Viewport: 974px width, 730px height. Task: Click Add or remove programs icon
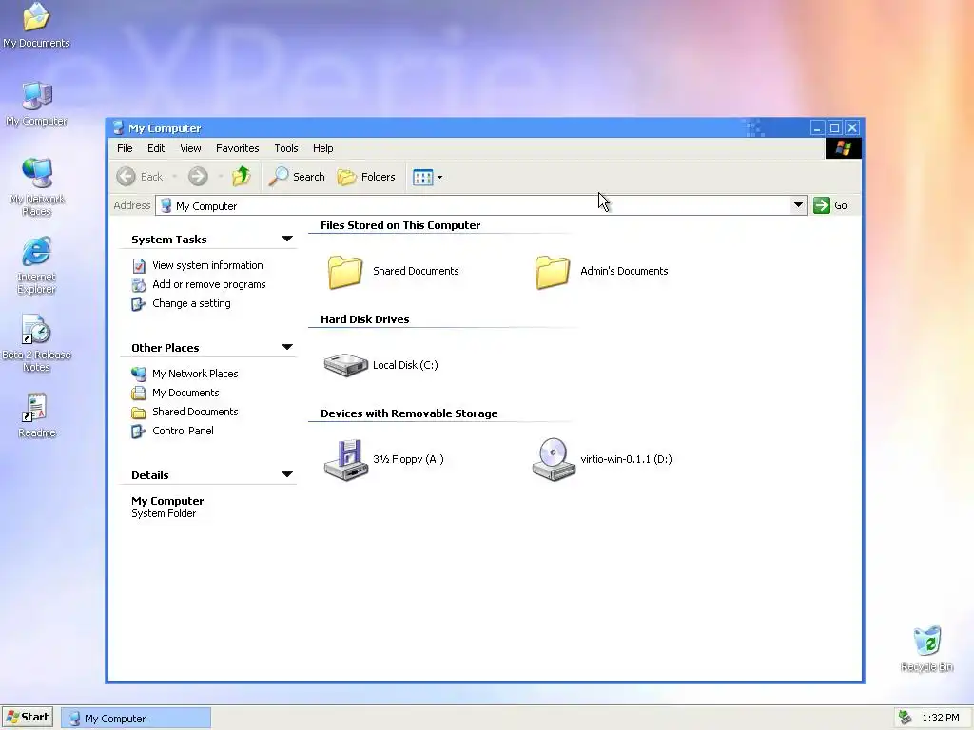tap(139, 285)
